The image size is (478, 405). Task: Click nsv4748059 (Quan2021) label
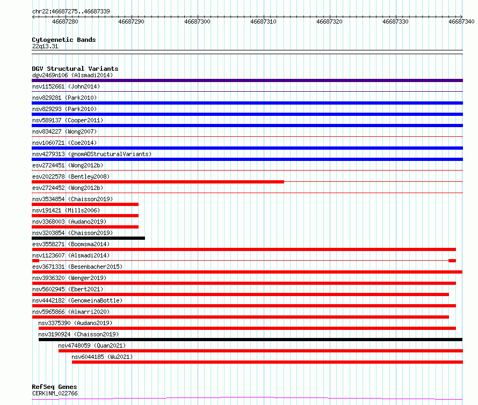click(x=92, y=345)
